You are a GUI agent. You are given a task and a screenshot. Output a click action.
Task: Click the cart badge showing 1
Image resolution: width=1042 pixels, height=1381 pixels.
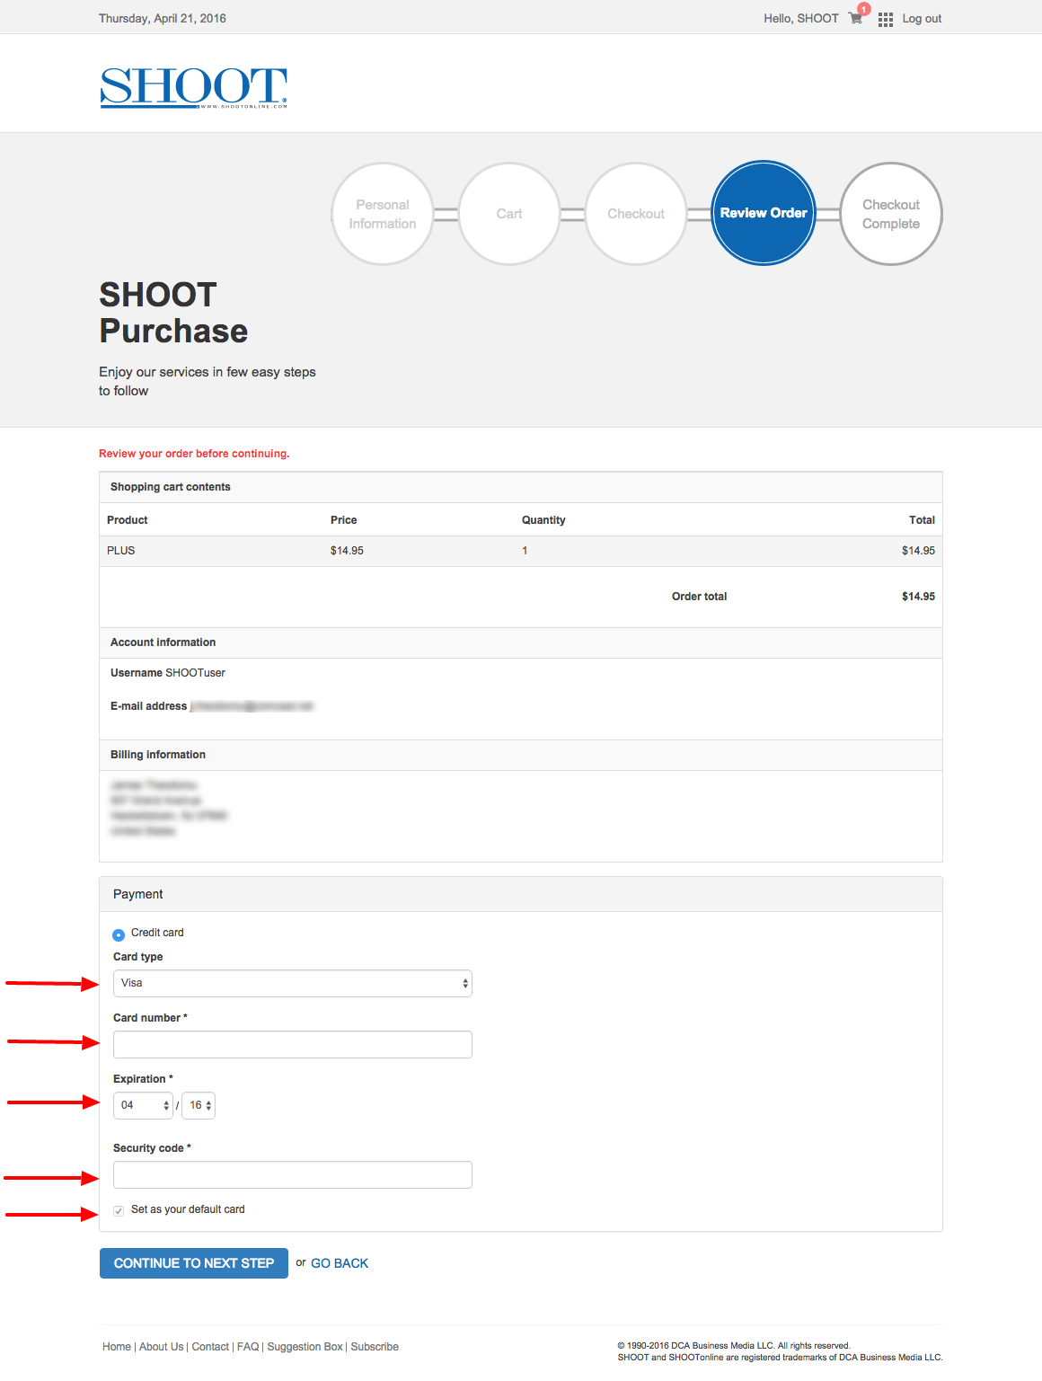pos(864,9)
